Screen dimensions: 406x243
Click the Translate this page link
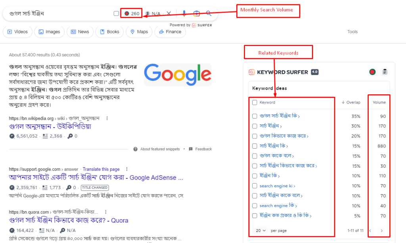coord(101,169)
